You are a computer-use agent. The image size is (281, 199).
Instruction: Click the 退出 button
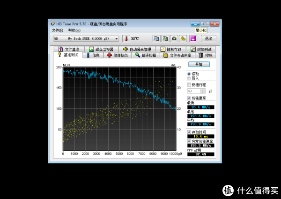click(208, 38)
